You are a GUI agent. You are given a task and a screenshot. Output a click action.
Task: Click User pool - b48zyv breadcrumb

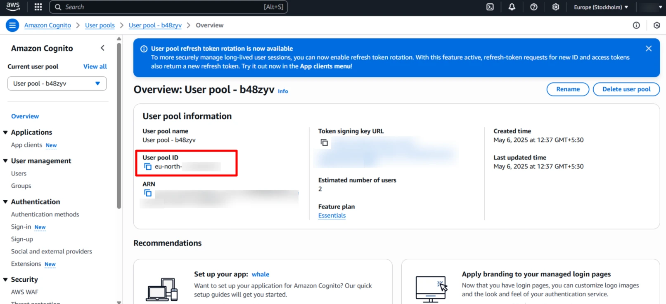155,25
